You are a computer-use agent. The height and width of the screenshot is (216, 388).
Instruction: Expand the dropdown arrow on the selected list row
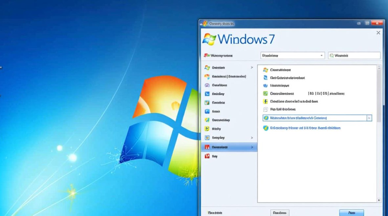[x=369, y=118]
